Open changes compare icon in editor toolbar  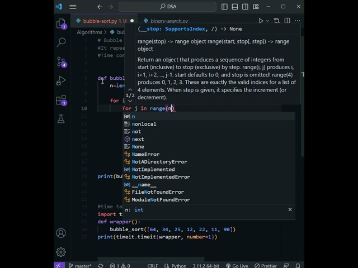point(277,21)
